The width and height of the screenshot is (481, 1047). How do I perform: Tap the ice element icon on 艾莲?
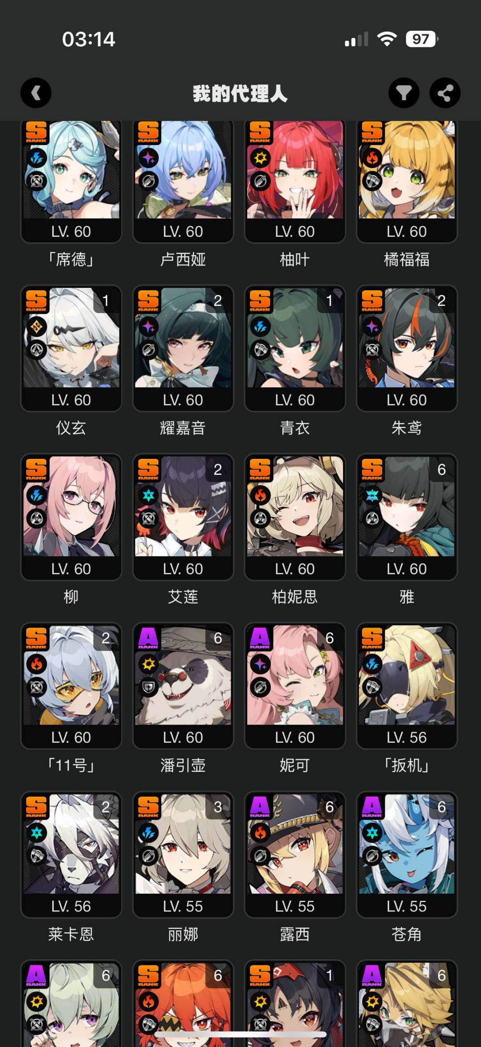[x=148, y=495]
